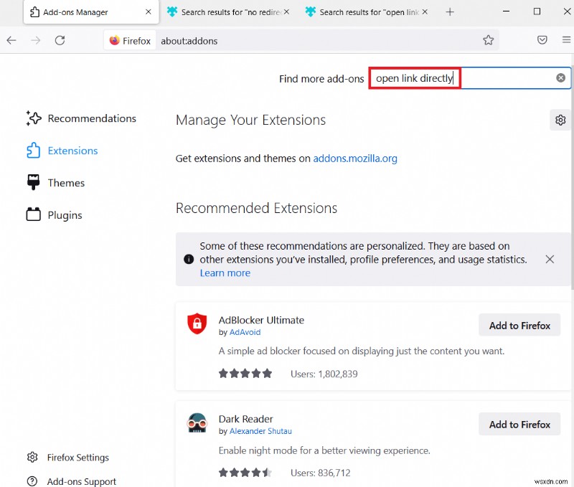Switch to the "open link" search results tab
Viewport: 574px width, 487px height.
click(364, 12)
